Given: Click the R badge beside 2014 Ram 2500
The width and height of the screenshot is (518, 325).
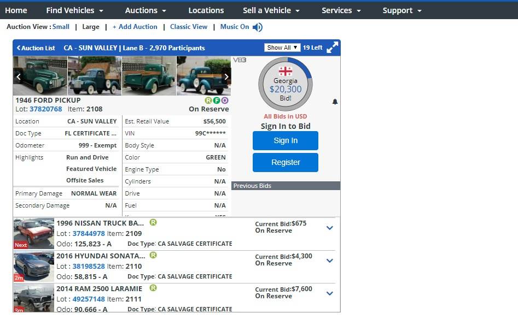Looking at the screenshot, I should point(153,288).
